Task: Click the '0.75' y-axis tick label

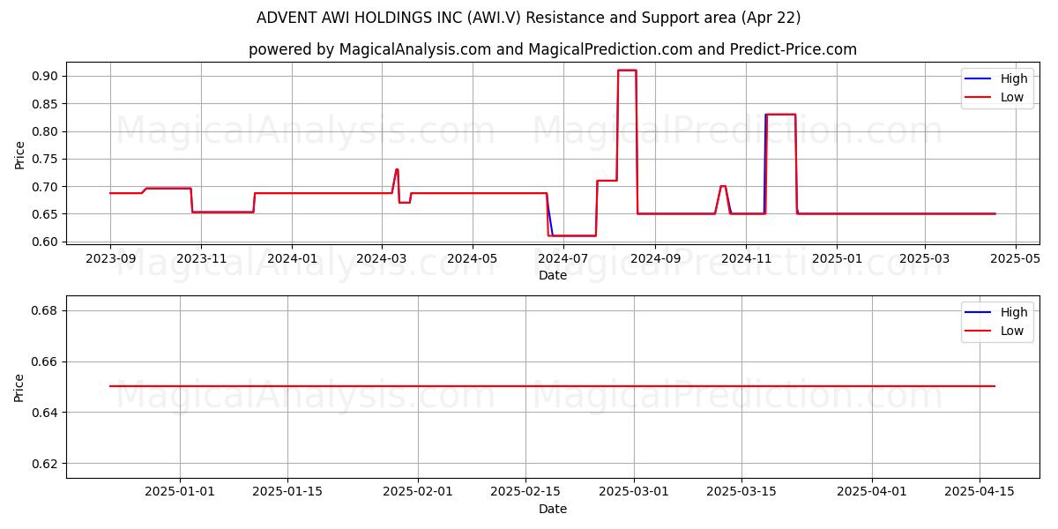Action: point(46,160)
